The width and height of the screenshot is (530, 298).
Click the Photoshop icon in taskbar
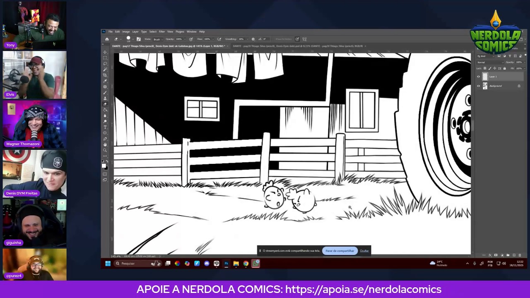pos(226,263)
